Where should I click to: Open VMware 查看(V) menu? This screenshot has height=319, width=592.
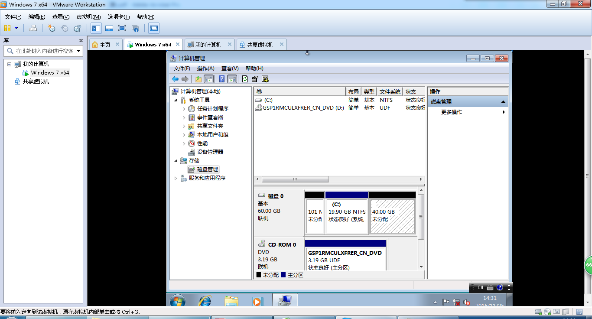point(61,17)
